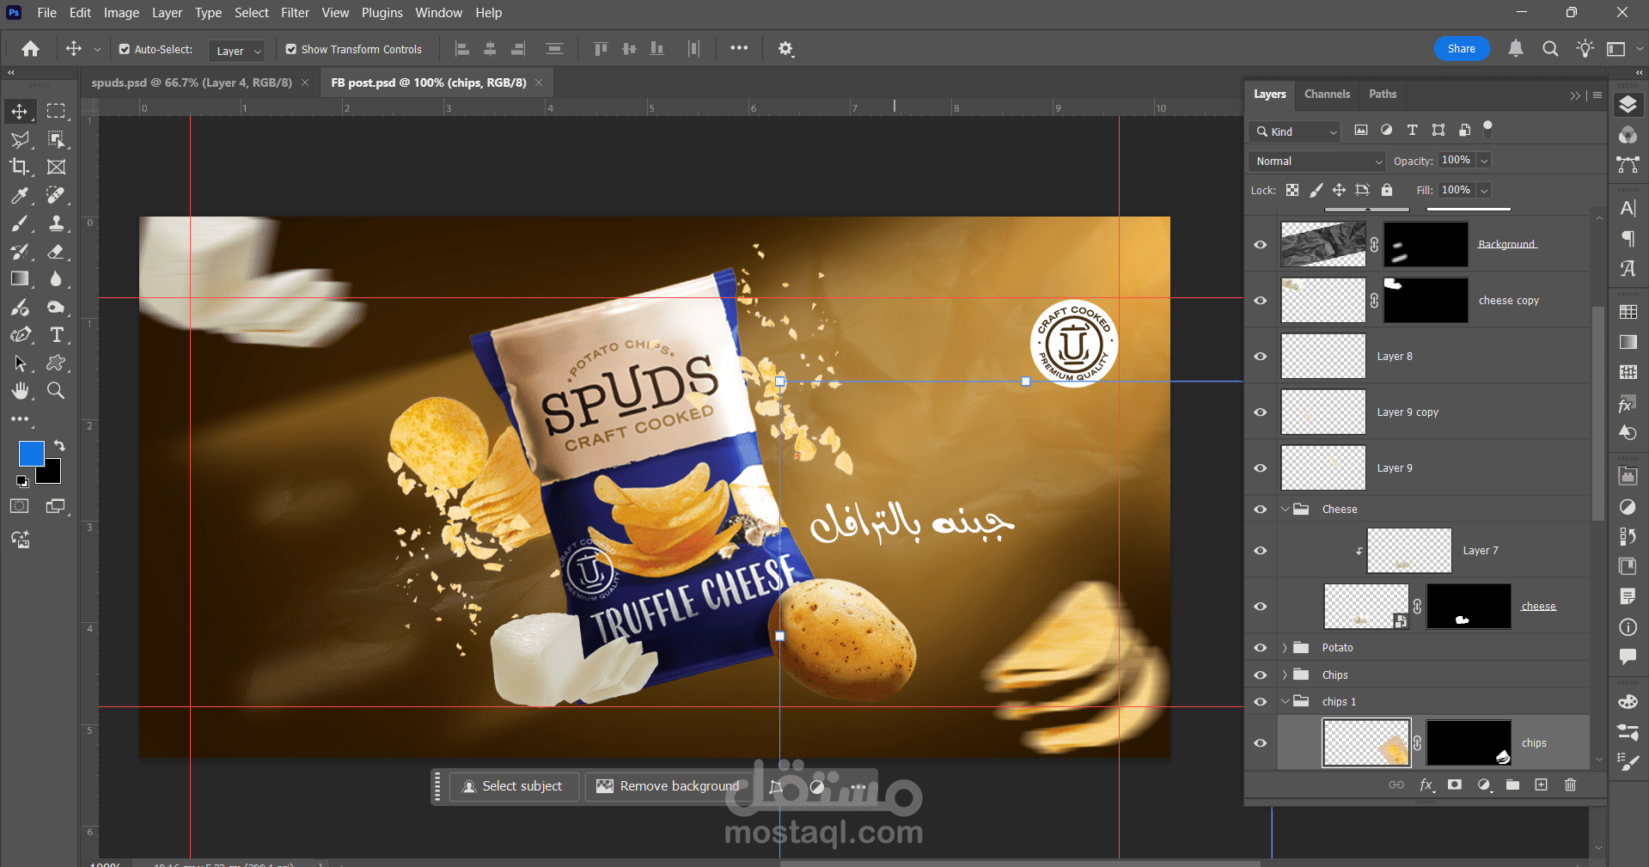Click the Layer 9 thumbnail
Viewport: 1649px width, 867px height.
pyautogui.click(x=1323, y=468)
